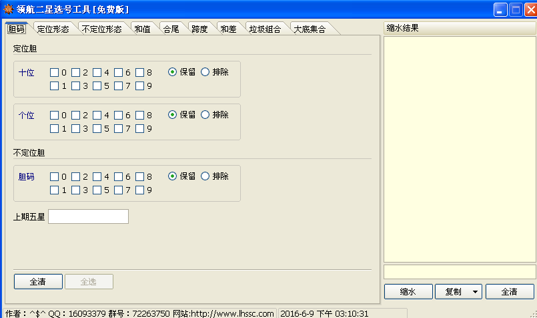Enable digit 6 in the 胆码 group
This screenshot has width=537, height=318.
click(x=118, y=176)
